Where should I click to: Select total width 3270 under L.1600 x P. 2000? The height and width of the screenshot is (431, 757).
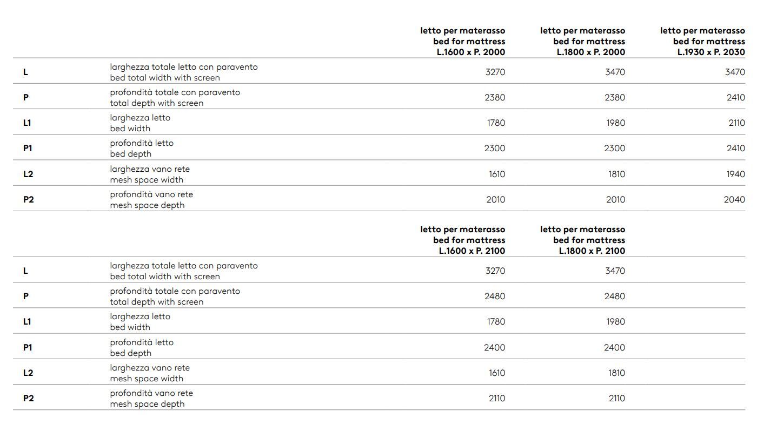click(x=495, y=72)
